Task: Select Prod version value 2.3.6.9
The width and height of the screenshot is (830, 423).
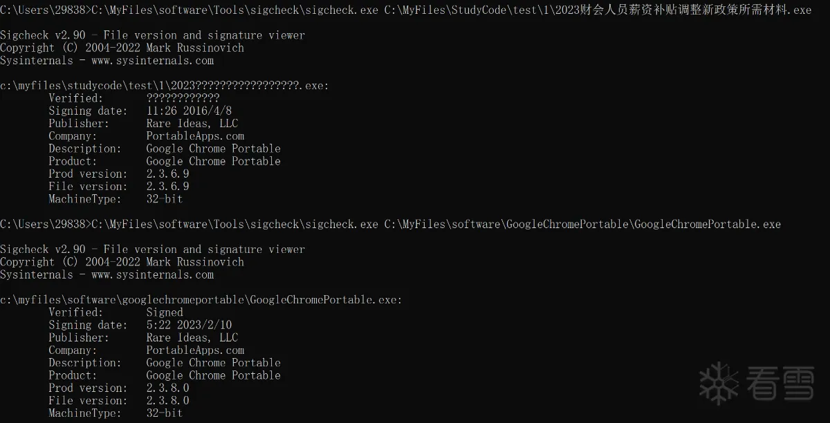Action: pyautogui.click(x=167, y=173)
